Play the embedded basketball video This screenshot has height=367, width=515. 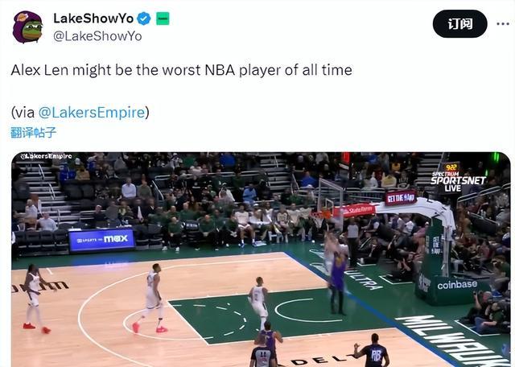(261, 259)
